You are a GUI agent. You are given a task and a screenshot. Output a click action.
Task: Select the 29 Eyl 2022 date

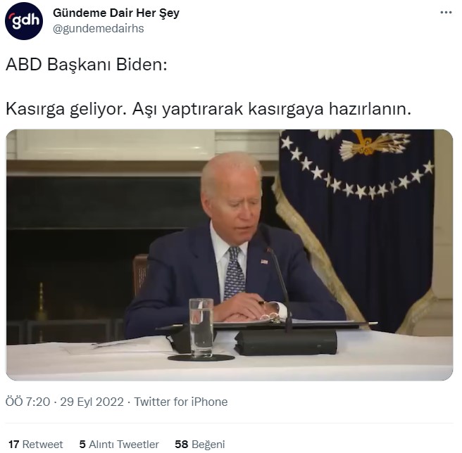[x=92, y=402]
